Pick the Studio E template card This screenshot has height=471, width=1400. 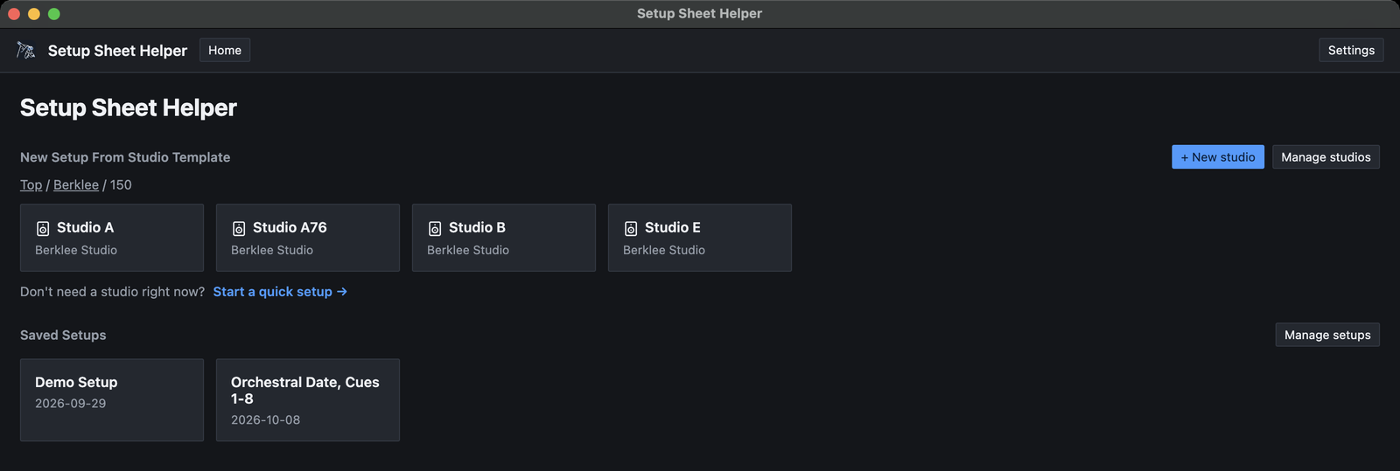pos(700,238)
